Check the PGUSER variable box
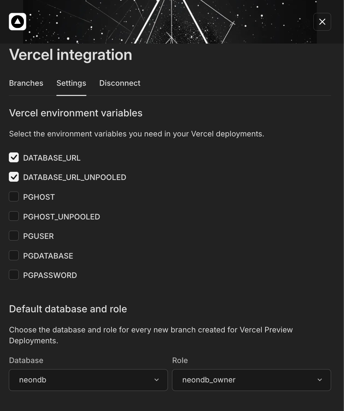Image resolution: width=344 pixels, height=411 pixels. click(x=14, y=236)
